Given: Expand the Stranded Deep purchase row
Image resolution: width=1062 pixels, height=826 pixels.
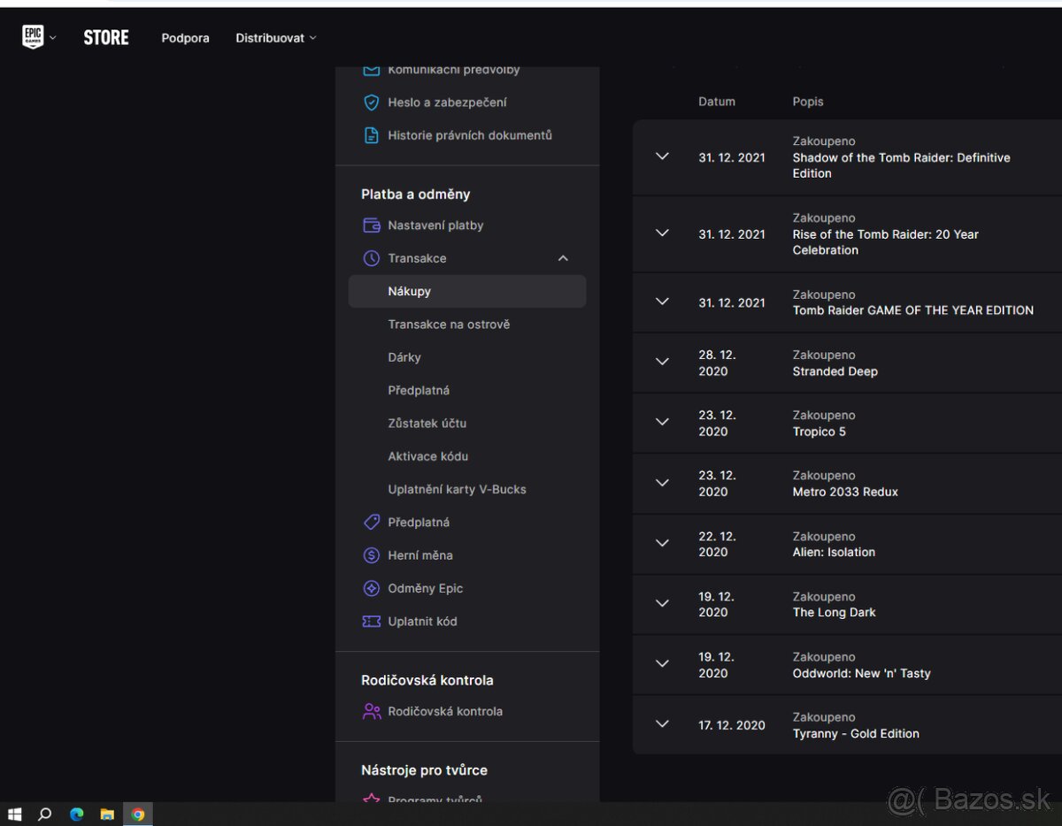Looking at the screenshot, I should (x=662, y=362).
